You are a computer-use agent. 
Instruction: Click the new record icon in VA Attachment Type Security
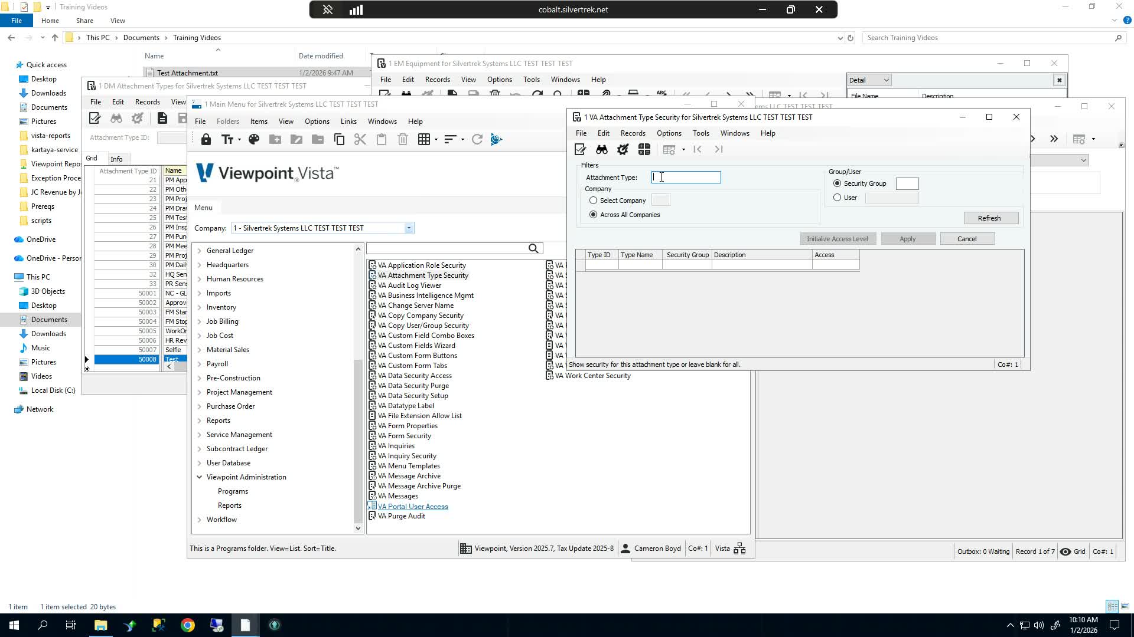pos(580,150)
